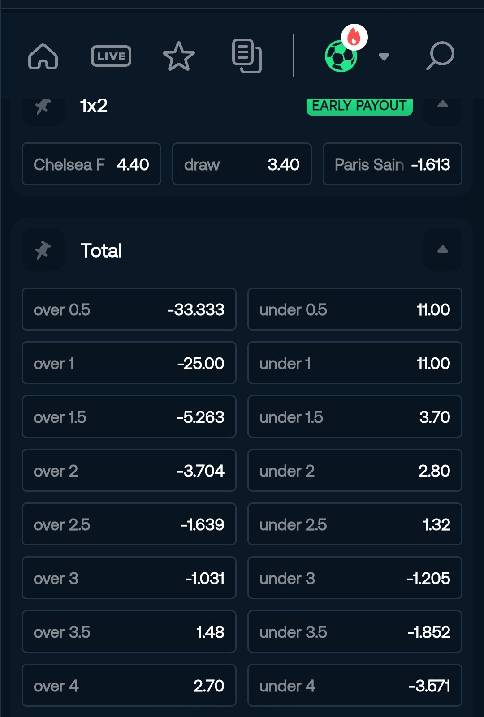Choose under 4 at -3.571
This screenshot has width=484, height=717.
[x=355, y=685]
